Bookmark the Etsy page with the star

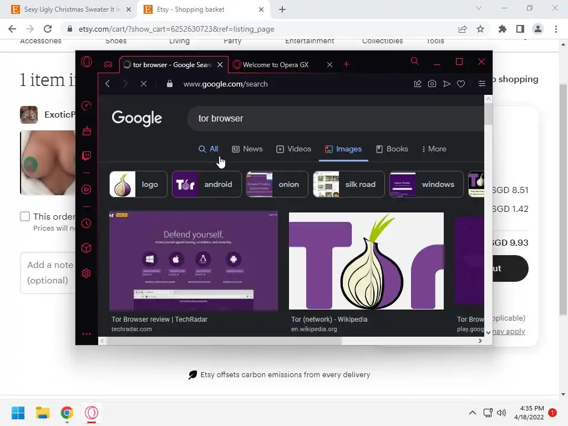coord(480,29)
